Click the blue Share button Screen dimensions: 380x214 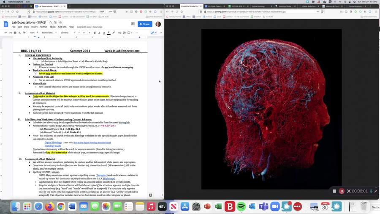[145, 24]
